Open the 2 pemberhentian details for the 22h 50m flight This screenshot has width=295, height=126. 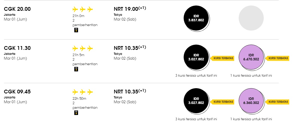(85, 105)
